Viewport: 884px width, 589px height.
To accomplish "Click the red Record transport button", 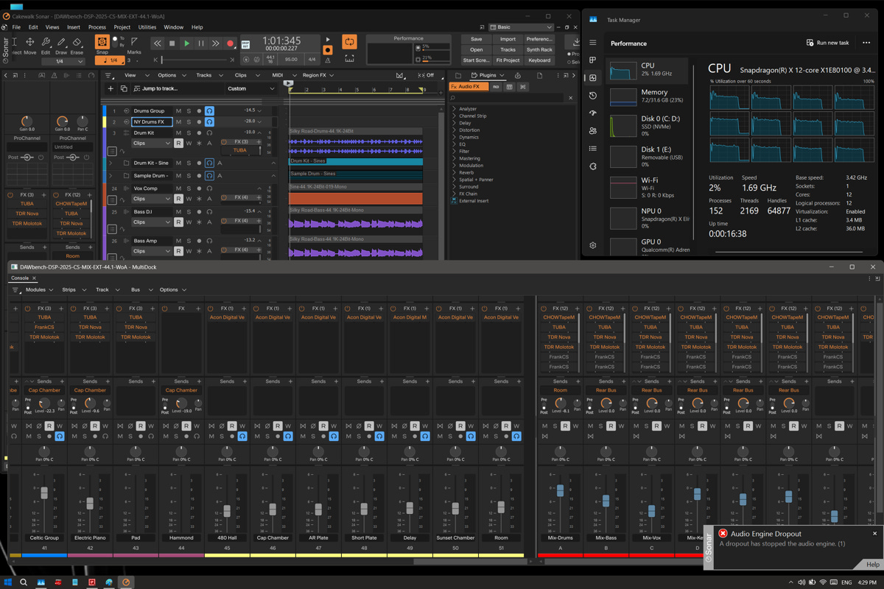I will pyautogui.click(x=230, y=43).
